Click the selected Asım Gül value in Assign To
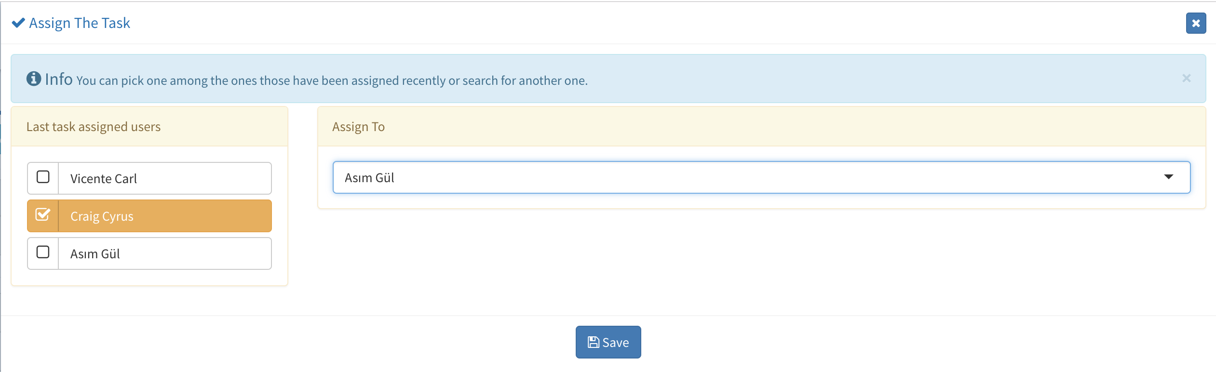1216x372 pixels. click(x=369, y=178)
